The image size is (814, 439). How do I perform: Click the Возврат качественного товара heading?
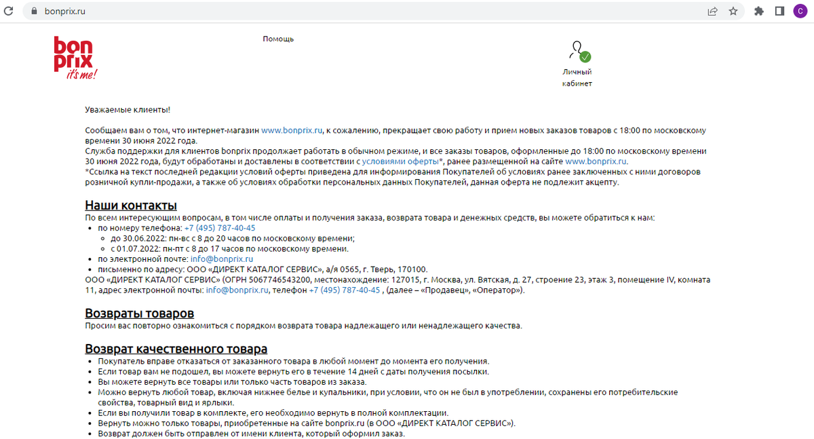point(176,349)
